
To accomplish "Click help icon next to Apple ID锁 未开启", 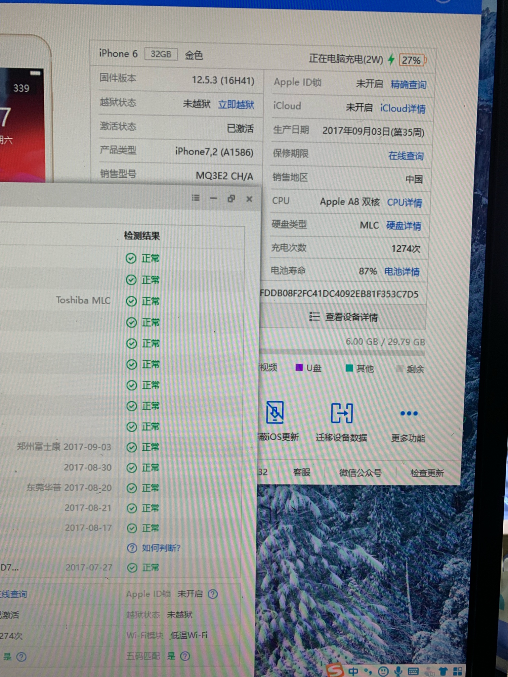I will pyautogui.click(x=213, y=594).
